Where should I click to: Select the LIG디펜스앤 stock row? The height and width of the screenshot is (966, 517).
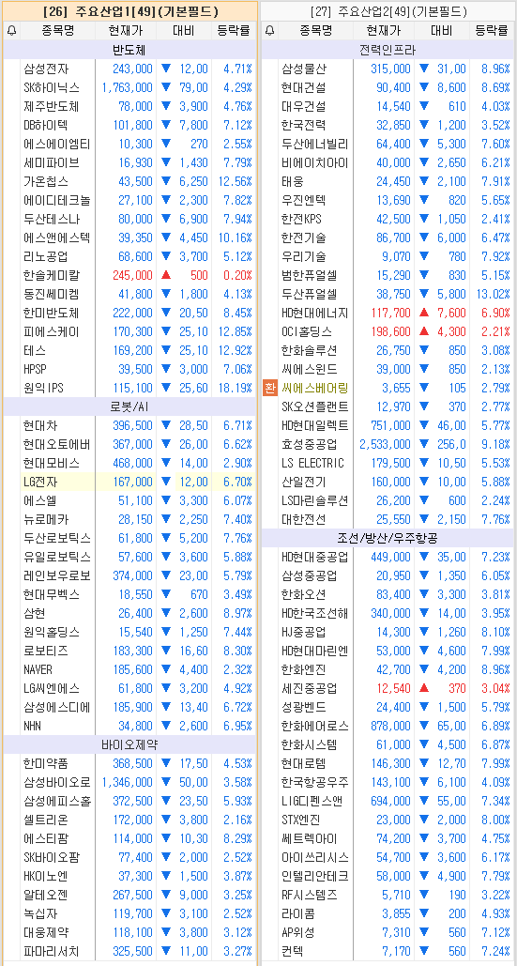[x=388, y=802]
